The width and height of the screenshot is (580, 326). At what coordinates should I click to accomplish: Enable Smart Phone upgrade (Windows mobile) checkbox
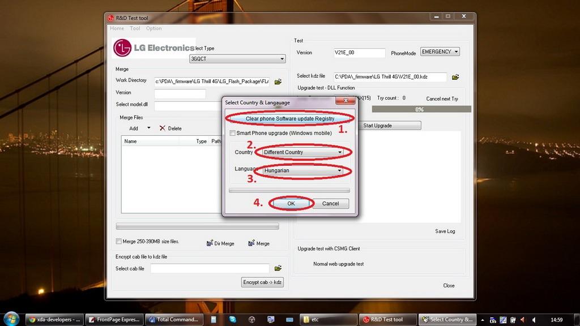(232, 133)
